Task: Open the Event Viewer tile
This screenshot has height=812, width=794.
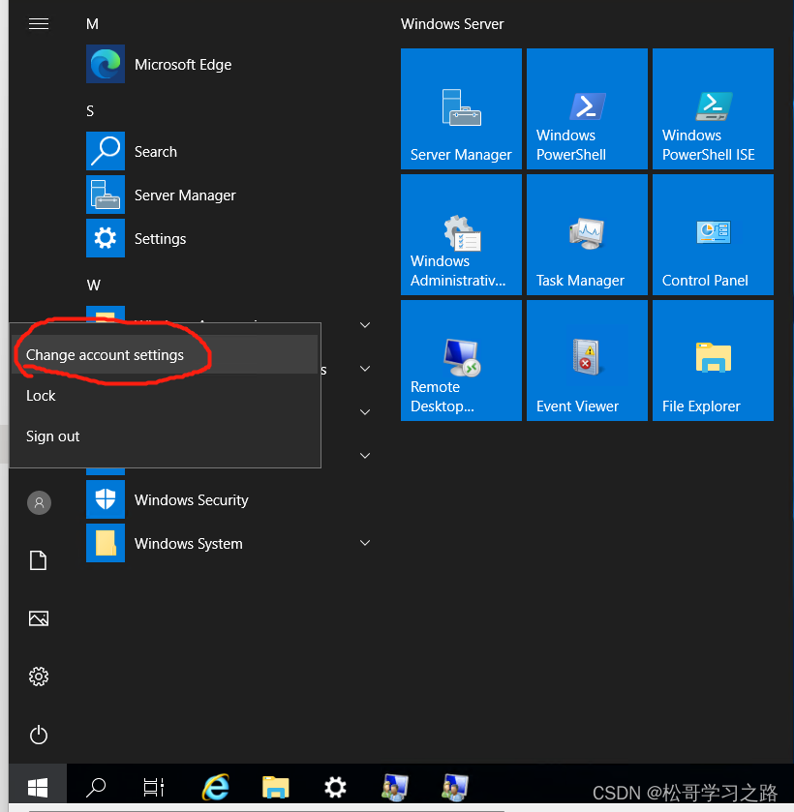Action: click(x=587, y=360)
